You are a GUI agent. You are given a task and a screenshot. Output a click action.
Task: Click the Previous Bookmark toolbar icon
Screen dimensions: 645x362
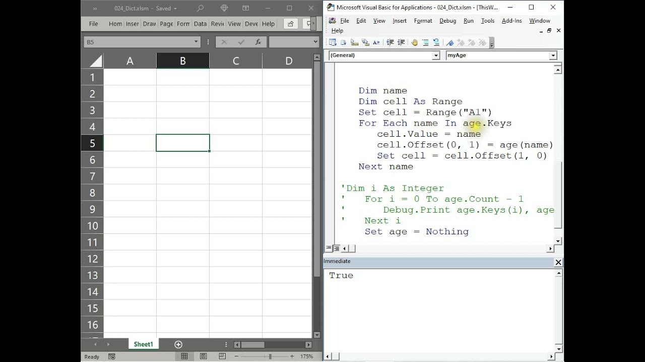tap(472, 43)
